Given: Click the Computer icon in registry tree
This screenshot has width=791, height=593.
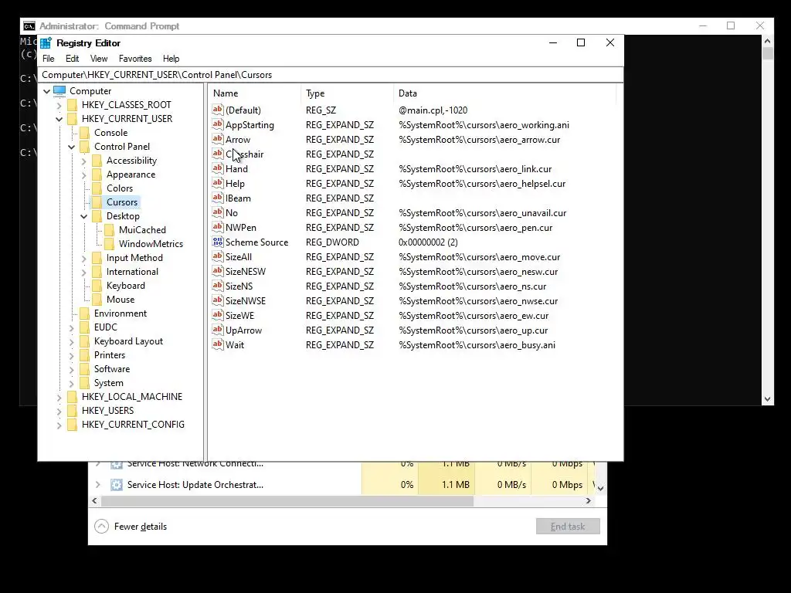Looking at the screenshot, I should click(x=59, y=91).
